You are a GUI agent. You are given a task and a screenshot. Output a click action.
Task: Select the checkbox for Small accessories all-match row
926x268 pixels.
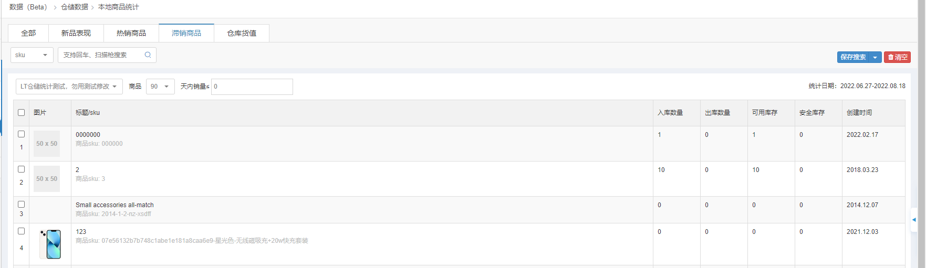22,205
